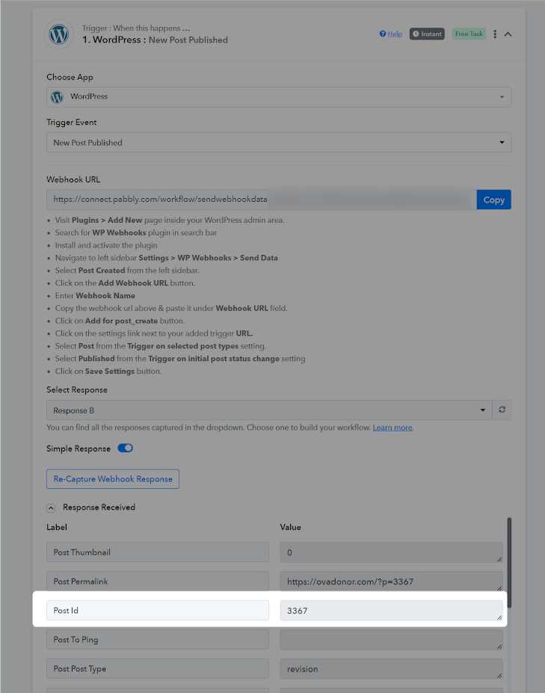Collapse the trigger step with chevron
Viewport: 545px width, 693px height.
point(508,34)
